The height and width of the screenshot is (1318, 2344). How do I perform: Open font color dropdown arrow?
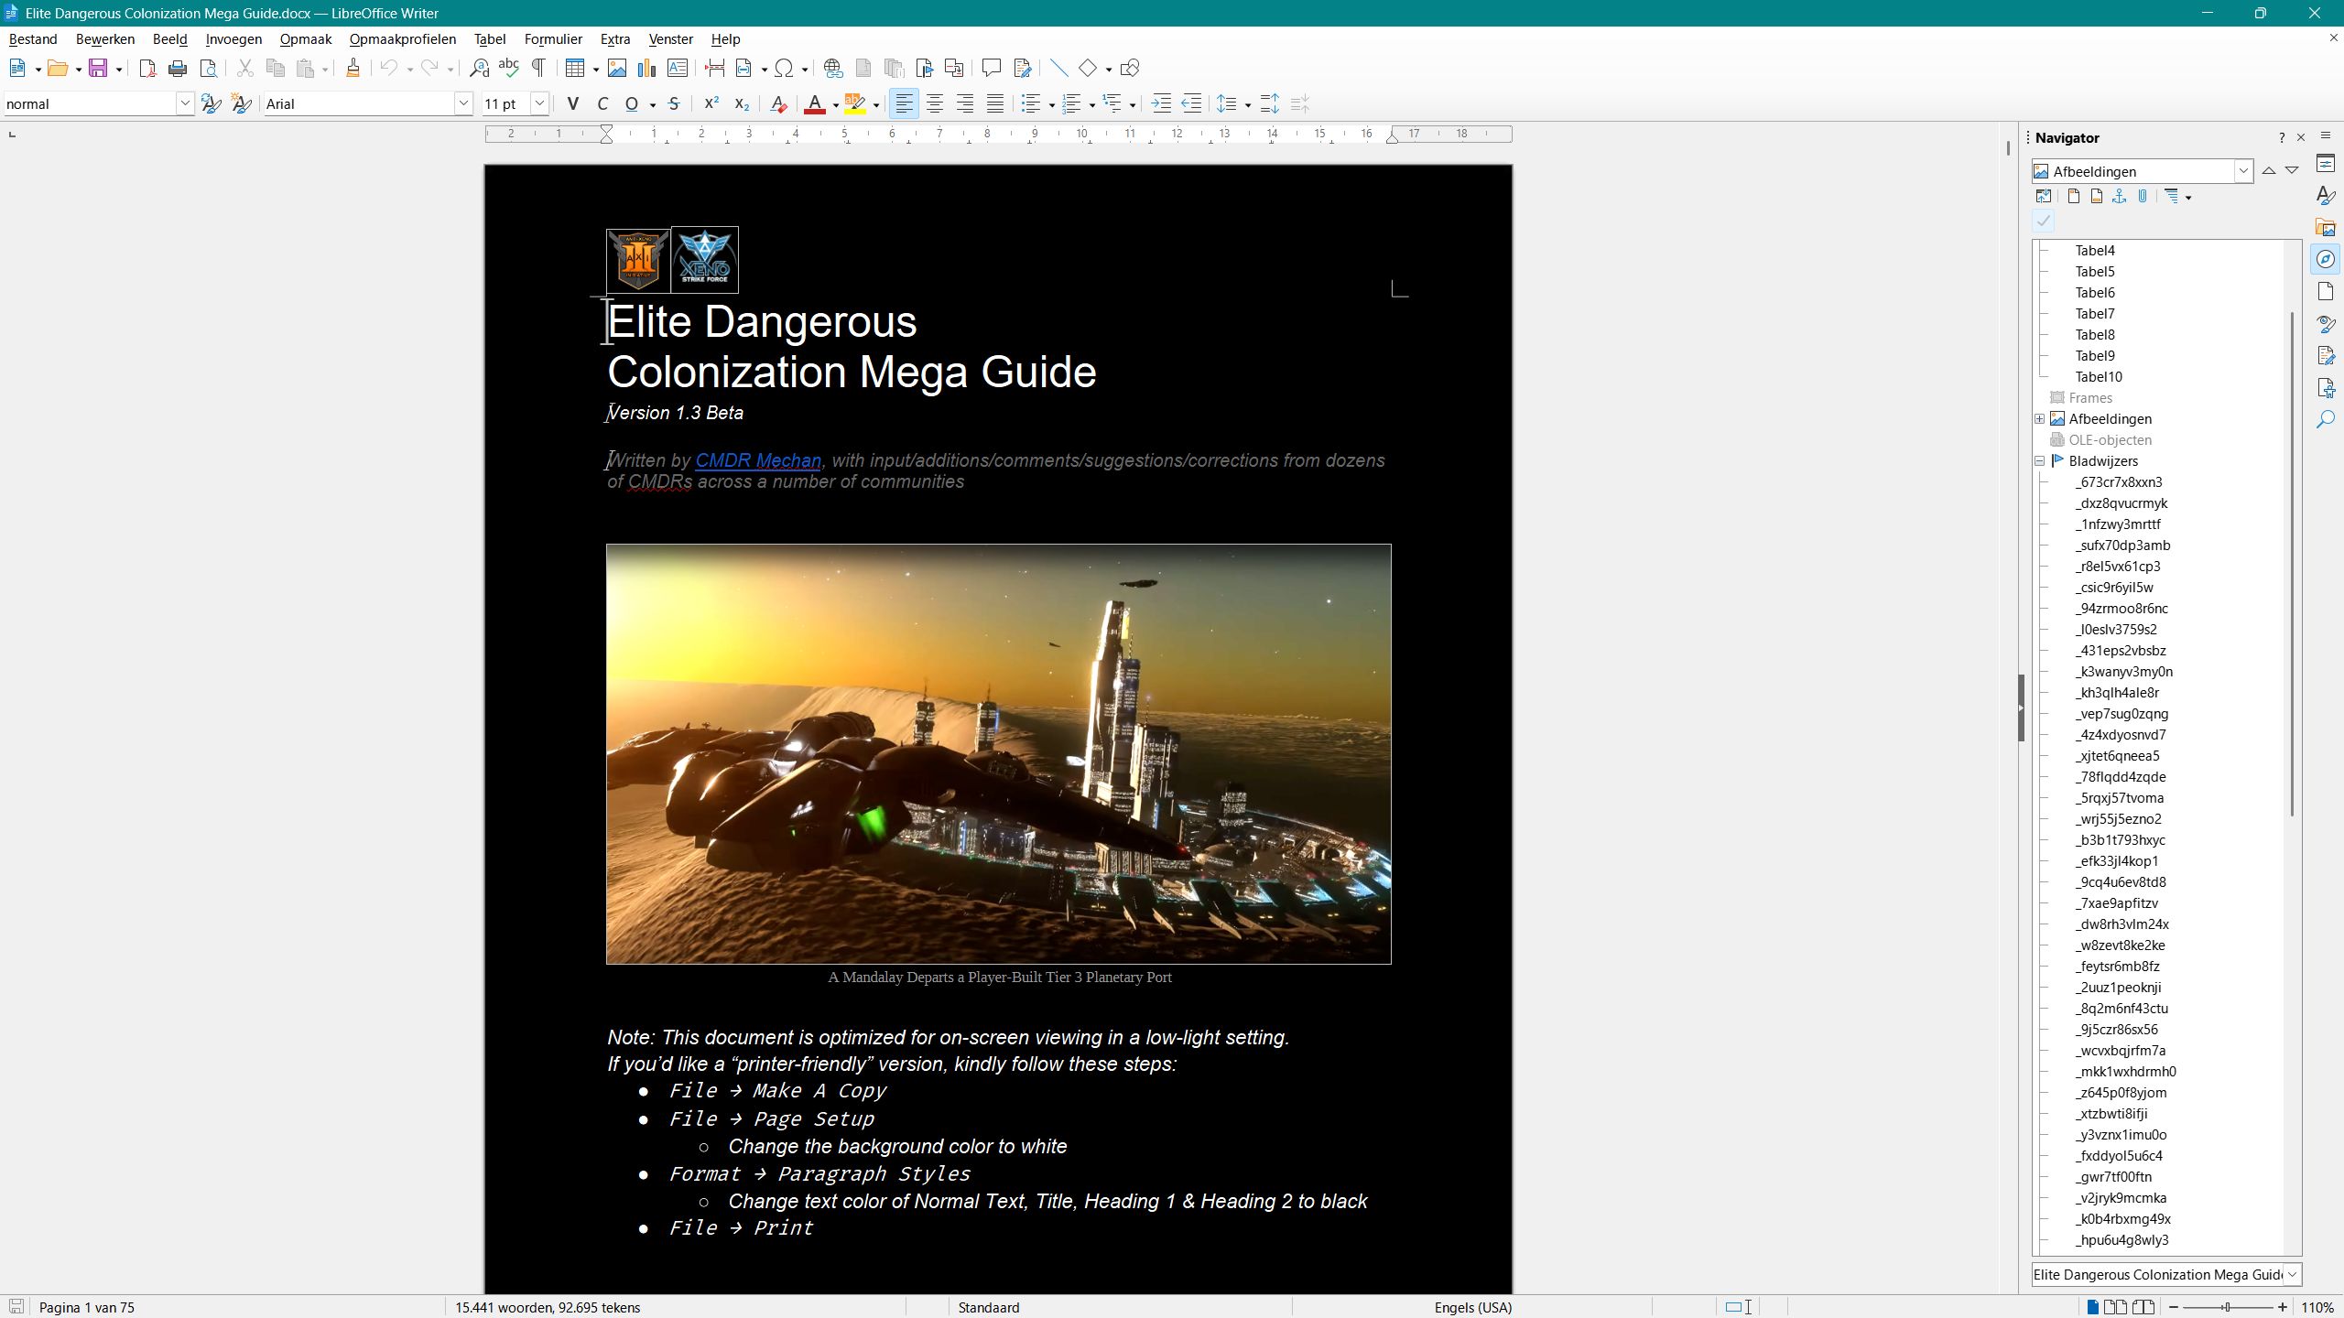836,104
